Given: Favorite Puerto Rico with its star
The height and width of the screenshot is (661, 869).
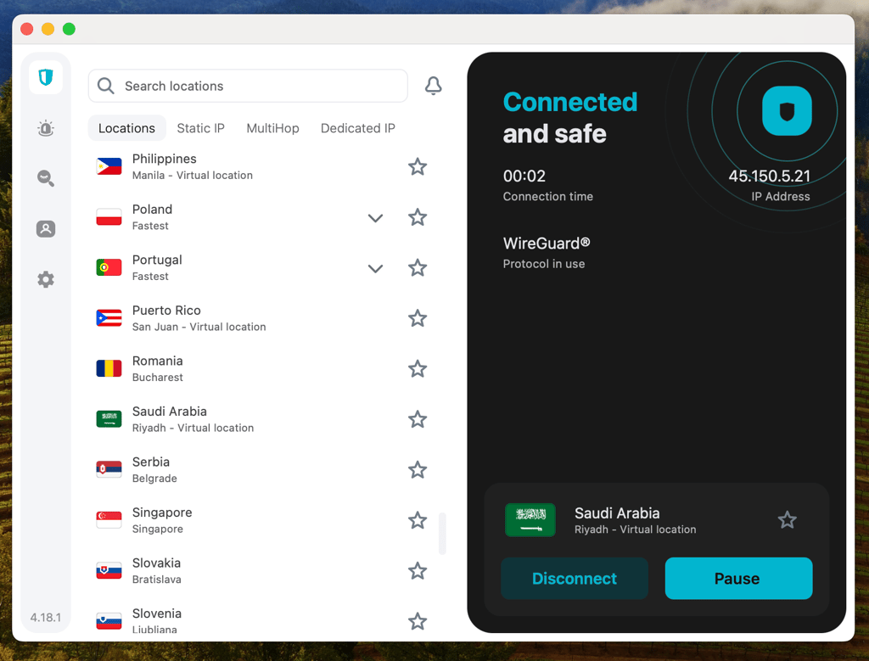Looking at the screenshot, I should coord(418,318).
